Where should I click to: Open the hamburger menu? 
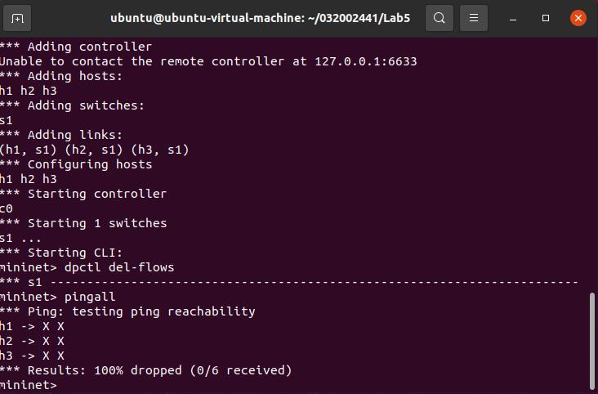pos(474,18)
